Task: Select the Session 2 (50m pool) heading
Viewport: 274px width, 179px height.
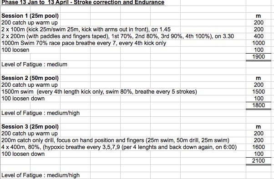Action: click(30, 78)
